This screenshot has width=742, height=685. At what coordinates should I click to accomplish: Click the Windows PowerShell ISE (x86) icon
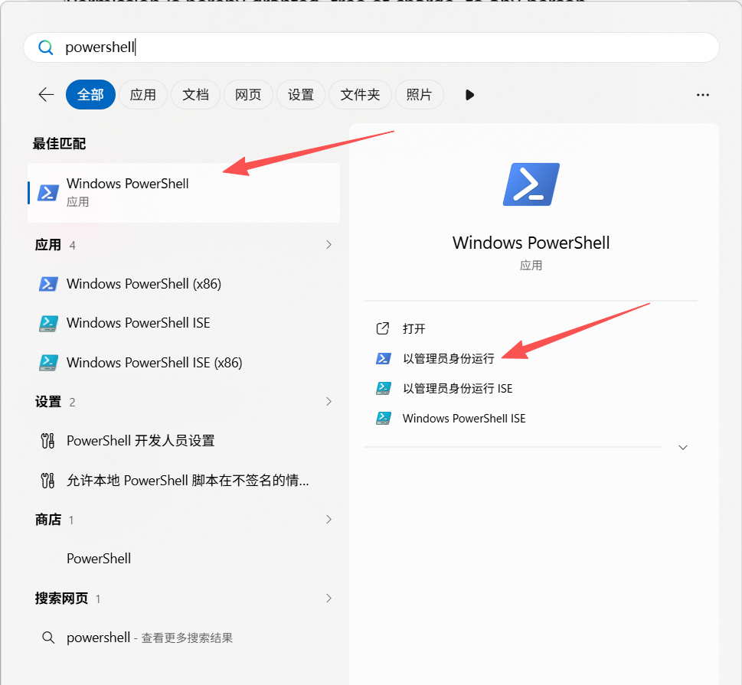click(x=48, y=363)
